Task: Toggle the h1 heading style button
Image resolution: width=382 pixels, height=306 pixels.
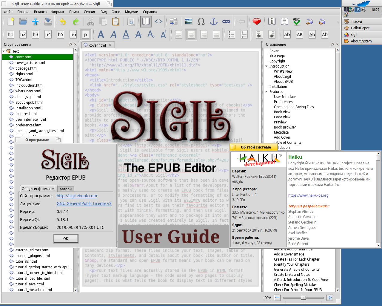Action: (10, 34)
